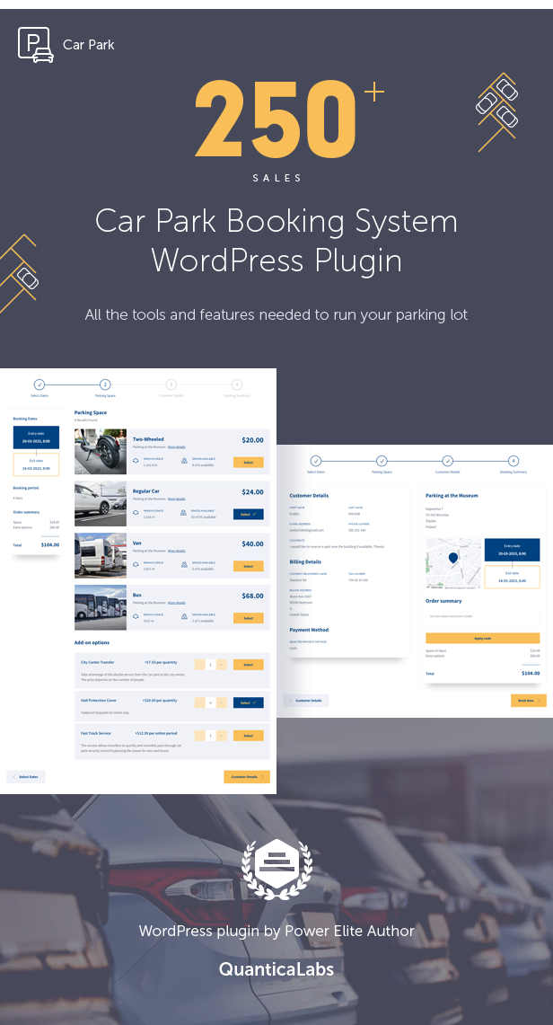Click City Center Transfer quantity field
The image size is (553, 1025).
pos(211,665)
